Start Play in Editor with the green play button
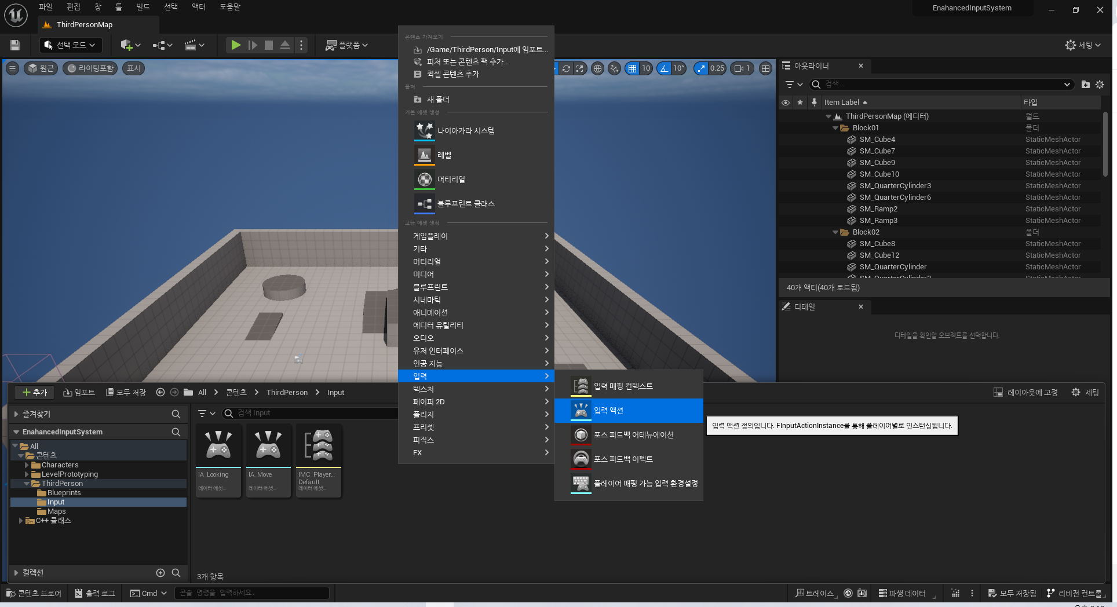Viewport: 1117px width, 607px height. coord(235,45)
